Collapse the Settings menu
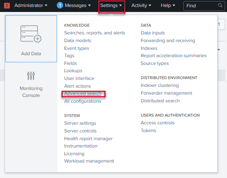The height and width of the screenshot is (178, 227). pos(111,5)
